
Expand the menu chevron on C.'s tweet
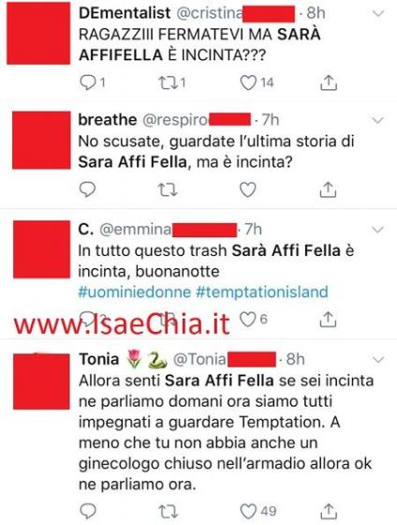(378, 230)
